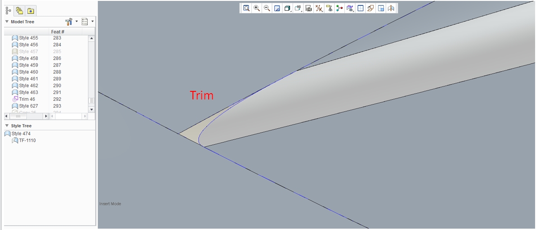Select Trim 46 feature in tree

tap(27, 99)
